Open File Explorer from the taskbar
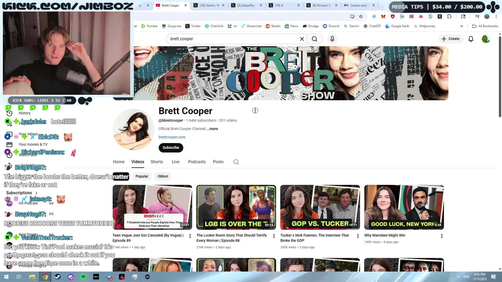This screenshot has width=502, height=282. pos(32,277)
